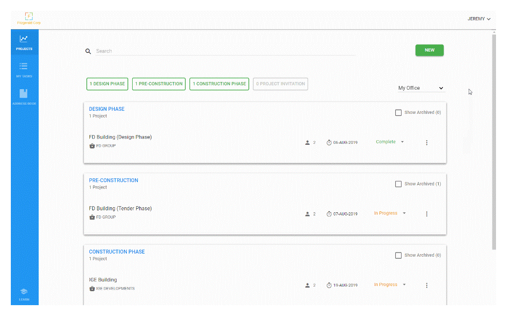Filter by 1 Pre-Construction tab
Screen dimensions: 512x334
click(158, 84)
